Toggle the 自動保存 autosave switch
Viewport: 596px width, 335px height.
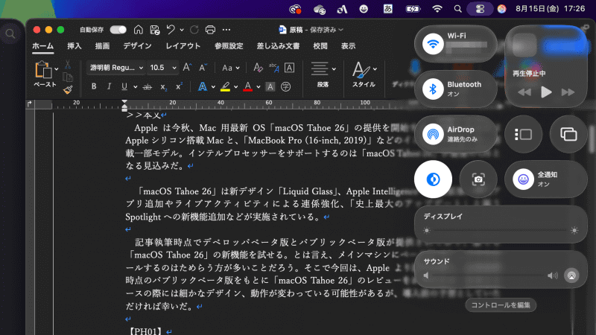(118, 30)
